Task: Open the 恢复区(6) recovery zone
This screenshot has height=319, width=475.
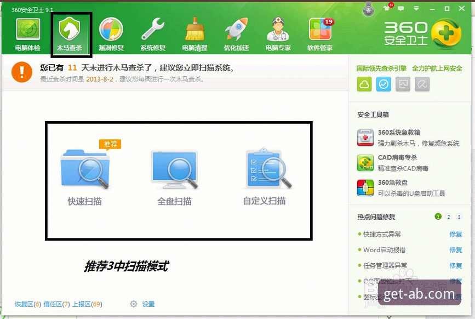Action: (28, 304)
